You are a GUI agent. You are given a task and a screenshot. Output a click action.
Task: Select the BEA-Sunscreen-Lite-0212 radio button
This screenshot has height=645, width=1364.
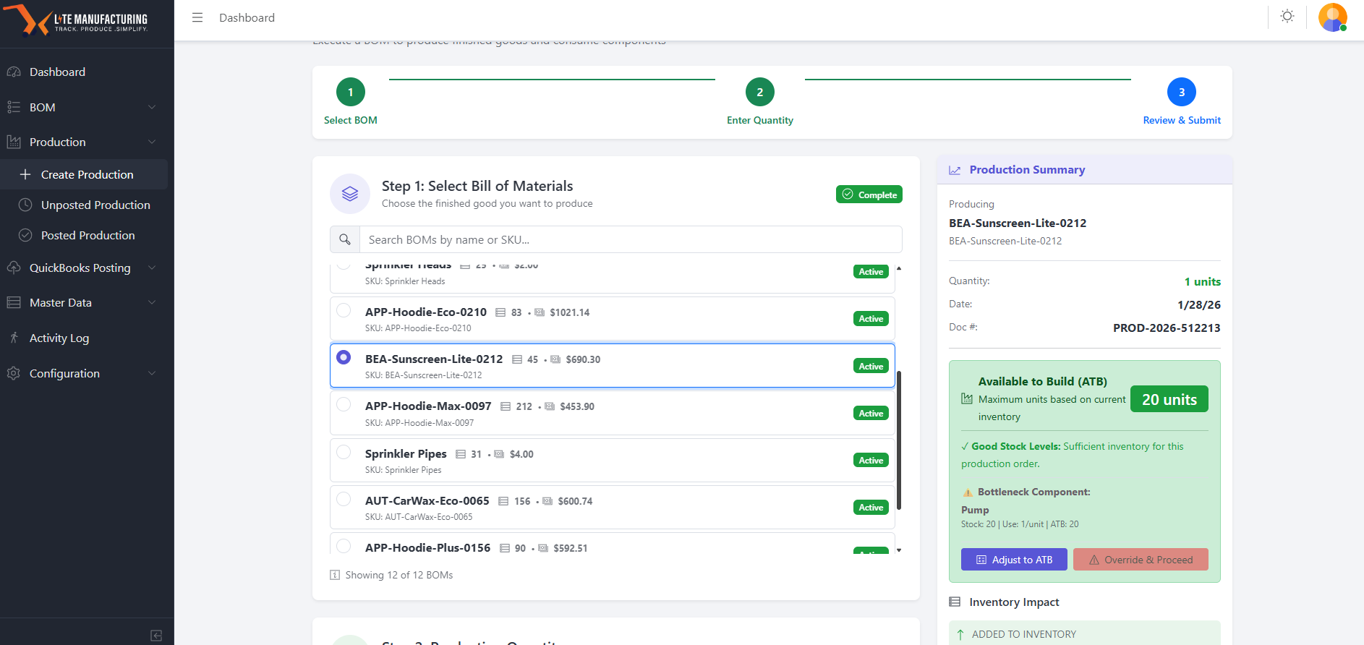coord(344,357)
